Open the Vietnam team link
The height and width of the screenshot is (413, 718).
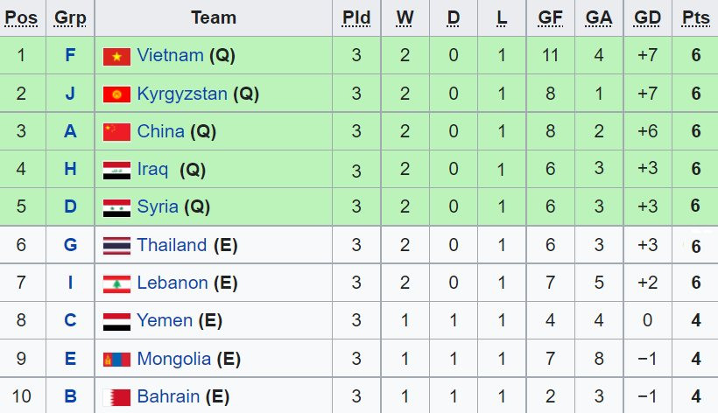click(172, 56)
